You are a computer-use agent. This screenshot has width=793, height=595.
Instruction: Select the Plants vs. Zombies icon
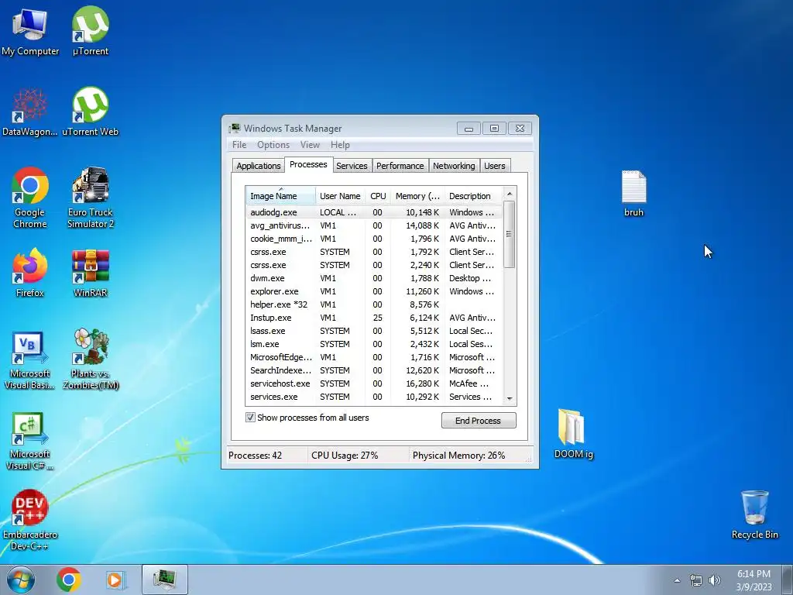click(x=90, y=359)
